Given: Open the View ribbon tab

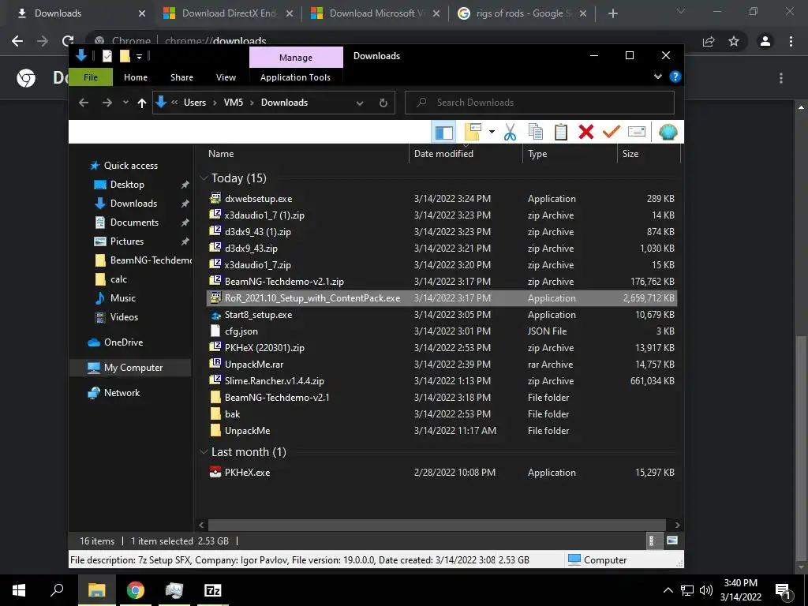Looking at the screenshot, I should [x=226, y=77].
